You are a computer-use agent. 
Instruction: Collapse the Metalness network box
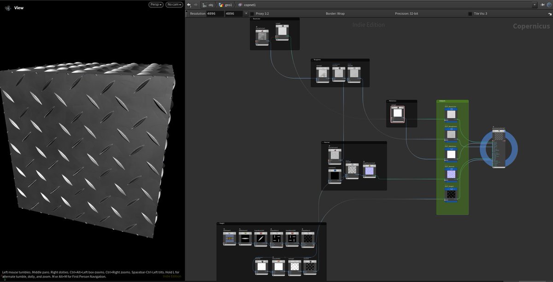[x=388, y=101]
